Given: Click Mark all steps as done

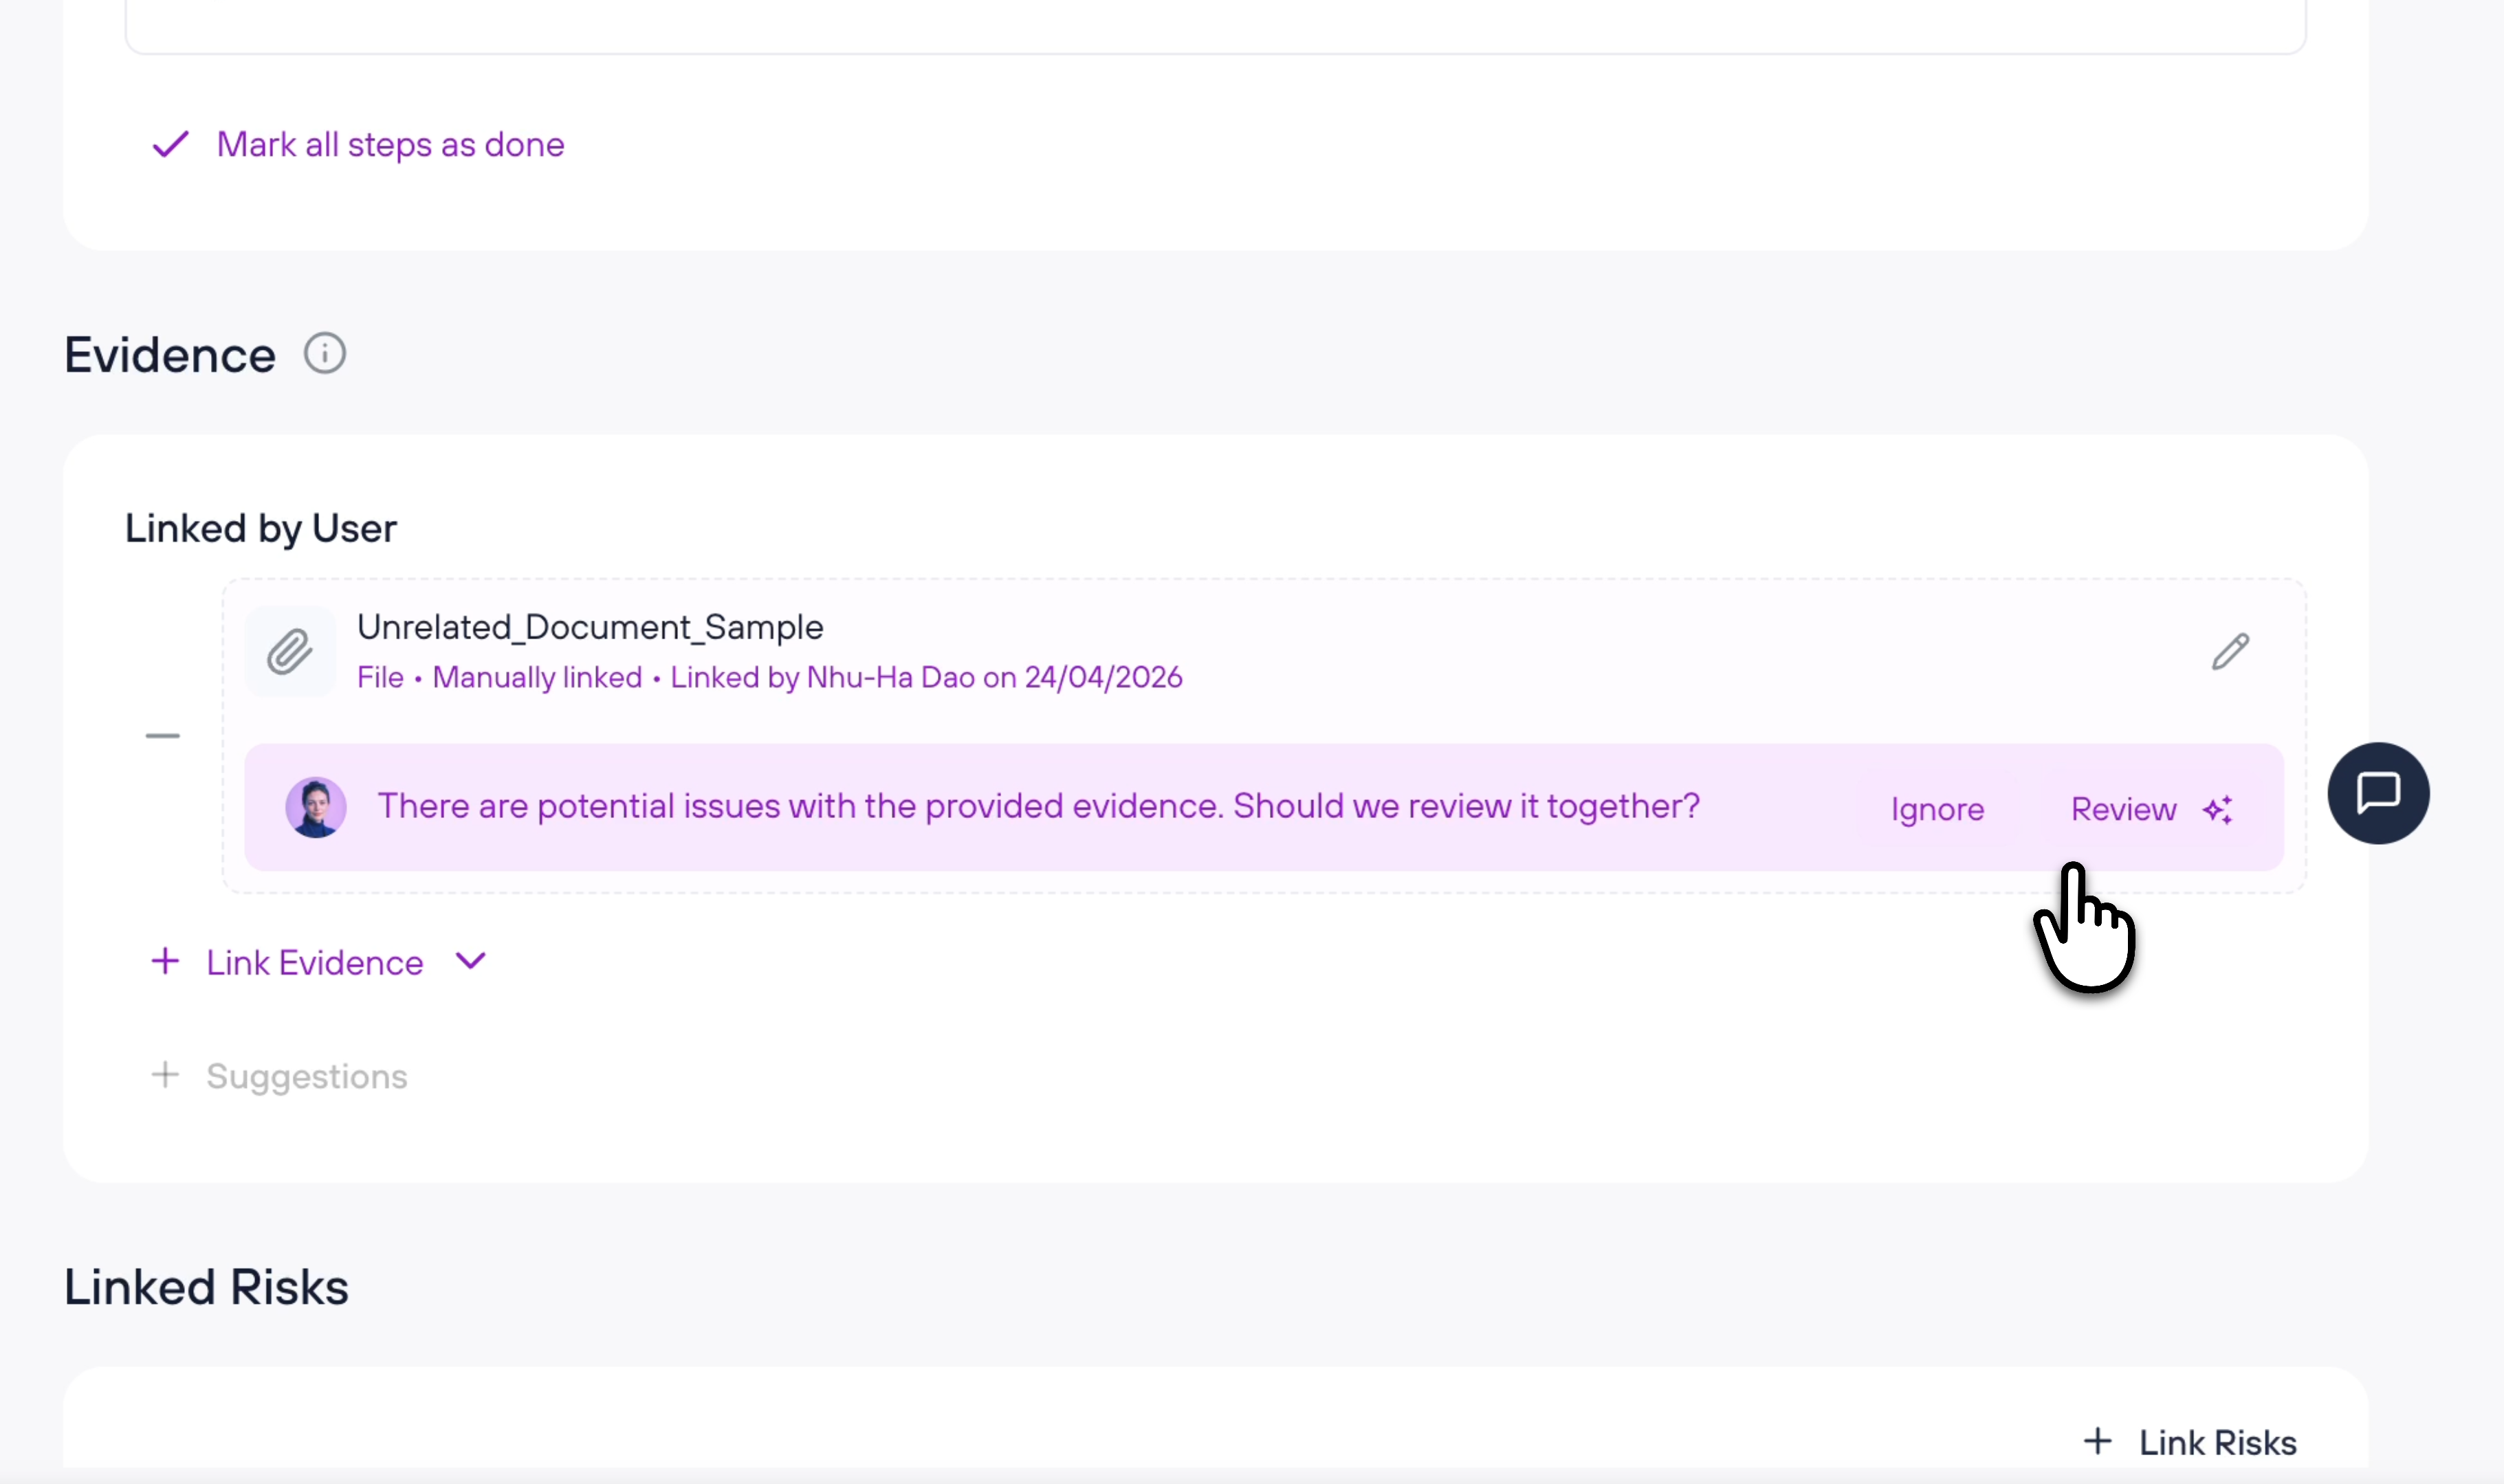Looking at the screenshot, I should (x=390, y=145).
